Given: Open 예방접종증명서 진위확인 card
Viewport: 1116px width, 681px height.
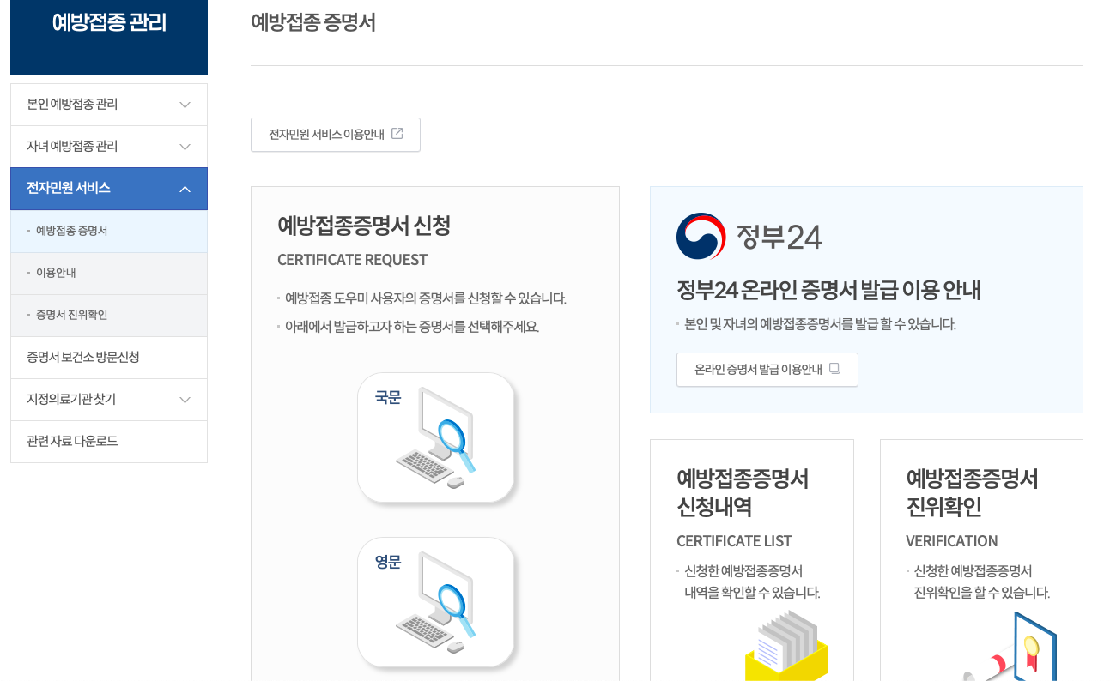Looking at the screenshot, I should tap(981, 560).
